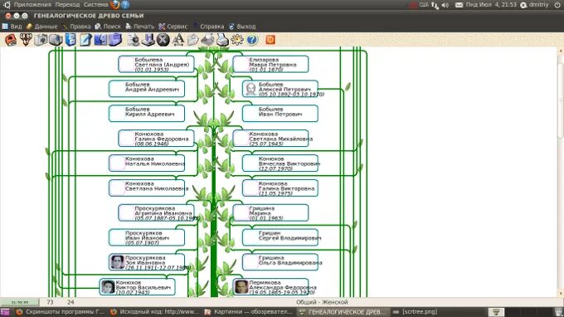Select Бобылев Кирилл Адреевич card

147,114
